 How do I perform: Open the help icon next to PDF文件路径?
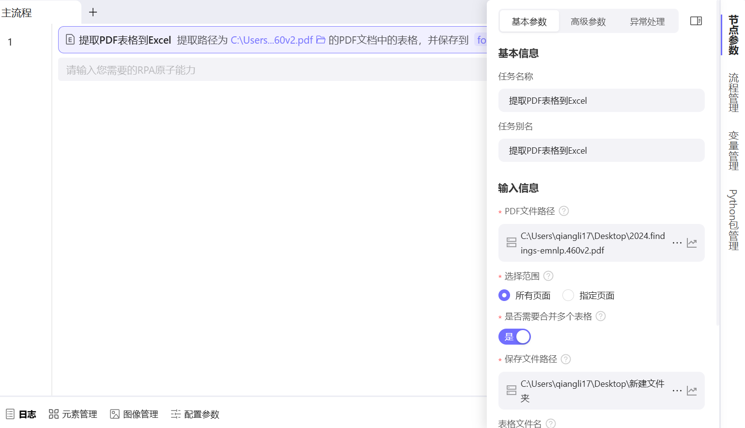pos(563,211)
